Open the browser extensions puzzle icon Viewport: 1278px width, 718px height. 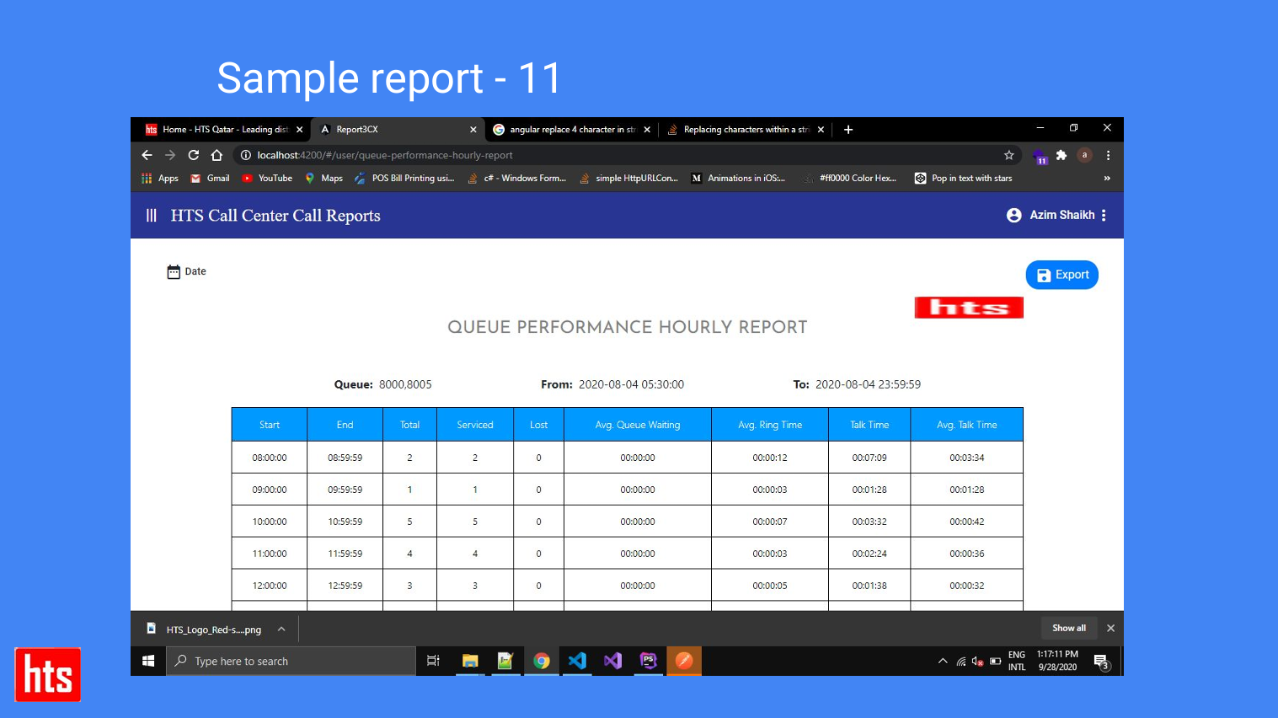[1061, 155]
